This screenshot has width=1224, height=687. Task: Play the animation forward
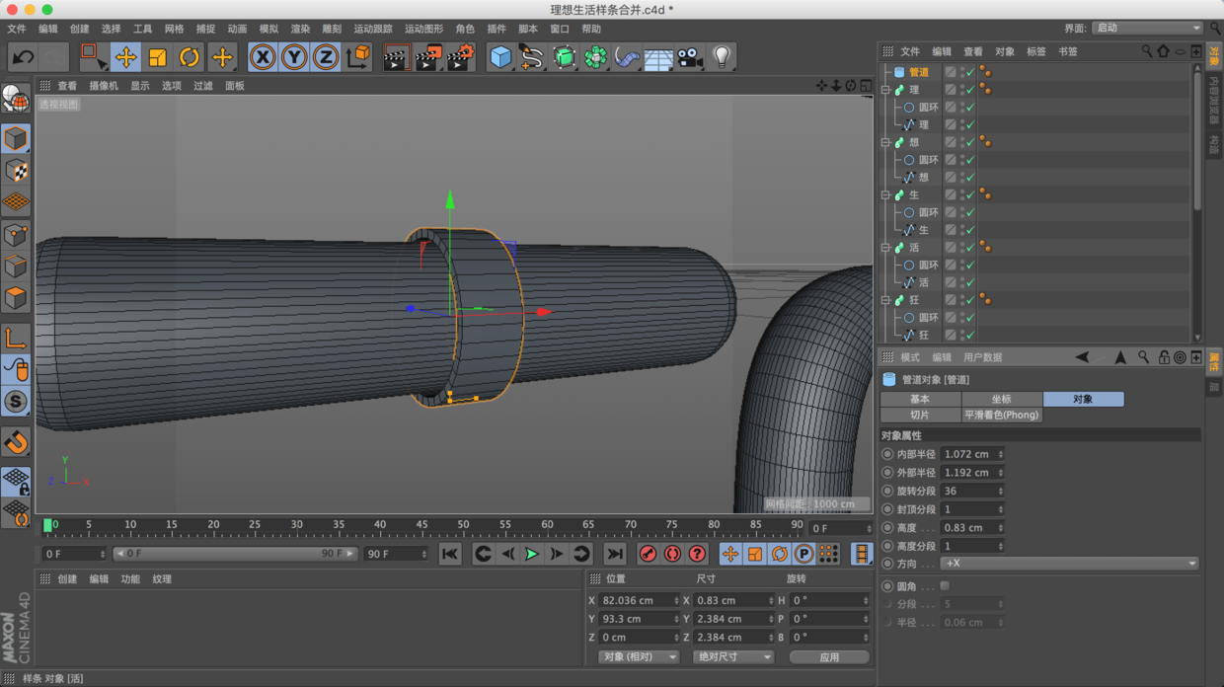pos(531,555)
